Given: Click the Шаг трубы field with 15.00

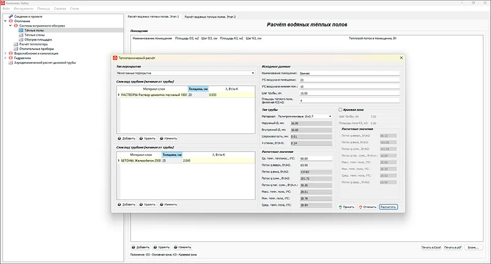Looking at the screenshot, I should [349, 93].
